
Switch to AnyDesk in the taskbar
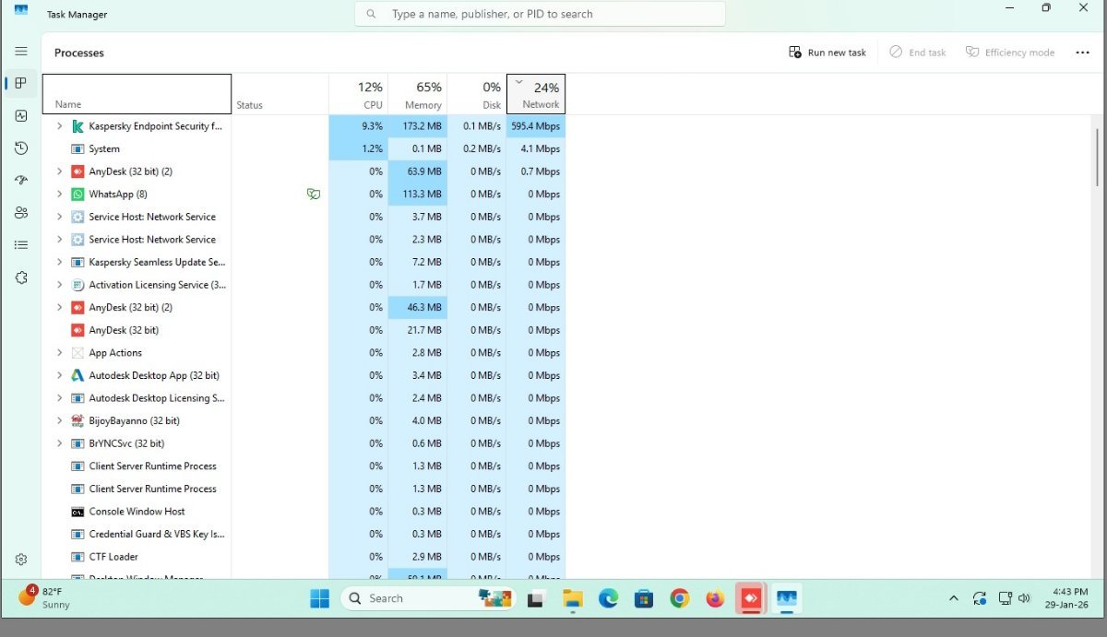(751, 598)
